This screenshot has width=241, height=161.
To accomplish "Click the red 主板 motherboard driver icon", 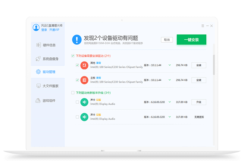I will [84, 80].
